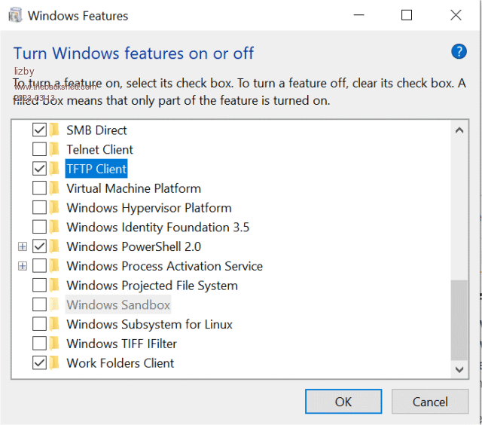Viewport: 482px width, 425px height.
Task: Click folder icon beside Virtual Machine Platform
Action: coord(55,188)
